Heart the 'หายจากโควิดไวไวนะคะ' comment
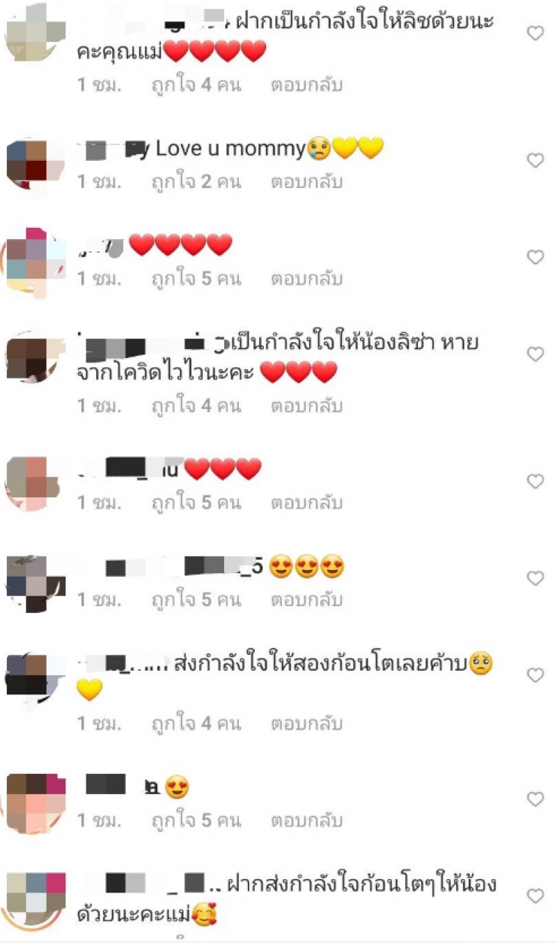 click(535, 355)
